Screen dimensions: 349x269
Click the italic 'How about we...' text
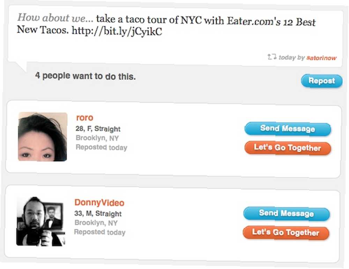pyautogui.click(x=55, y=17)
